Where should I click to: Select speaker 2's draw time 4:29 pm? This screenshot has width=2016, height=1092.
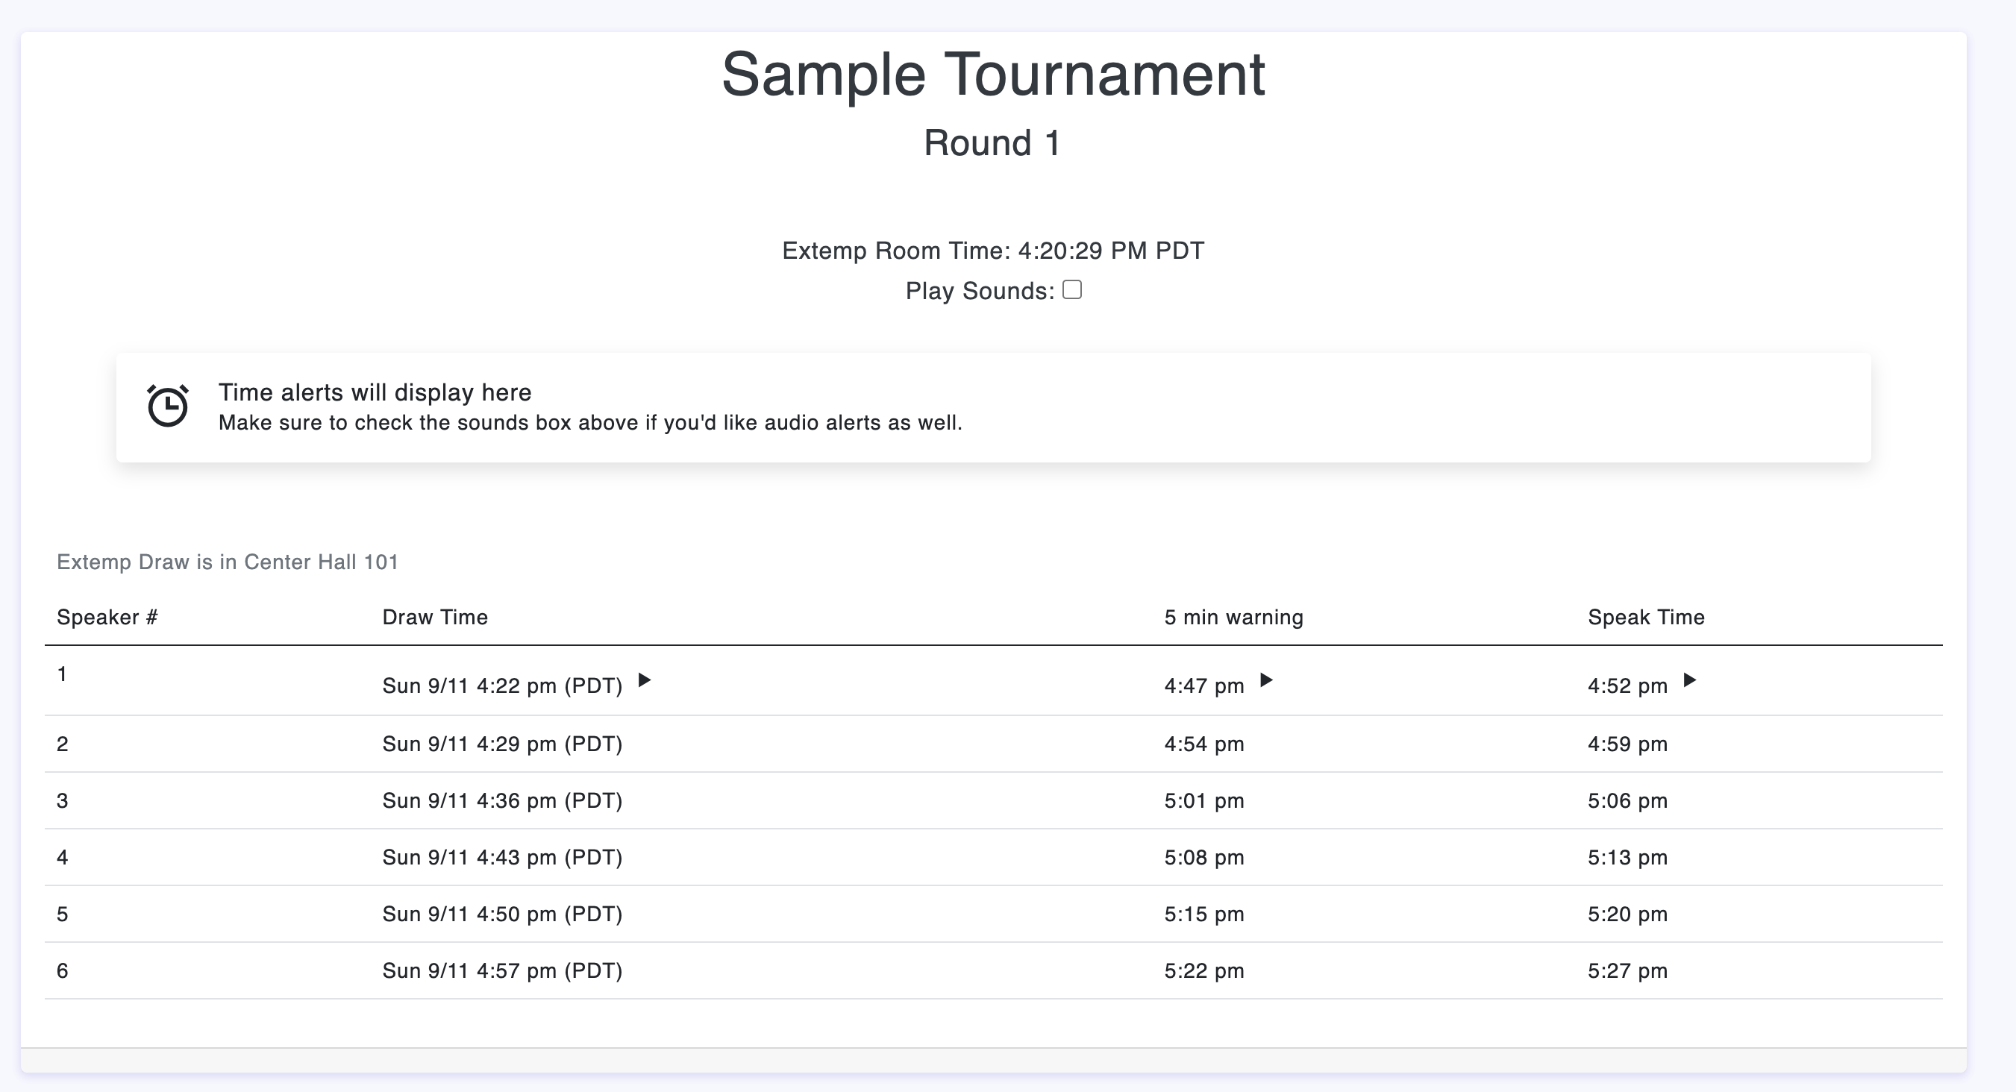(502, 744)
